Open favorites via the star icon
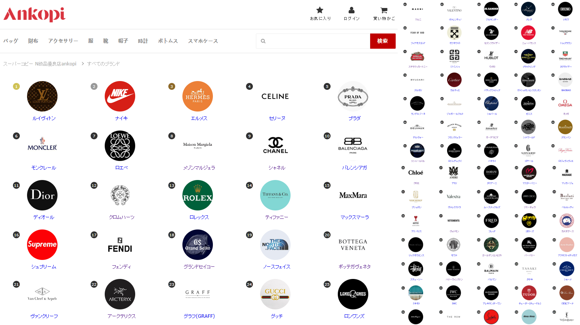Screen dimensions: 580x325 pyautogui.click(x=320, y=10)
